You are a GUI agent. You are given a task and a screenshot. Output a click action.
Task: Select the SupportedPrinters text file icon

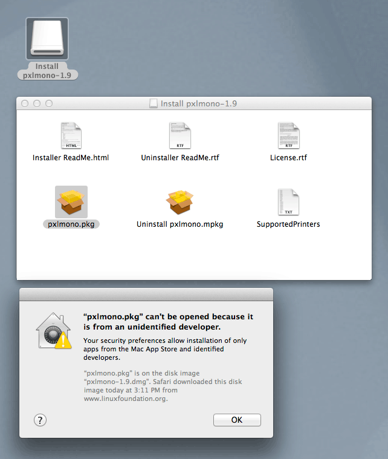[288, 202]
